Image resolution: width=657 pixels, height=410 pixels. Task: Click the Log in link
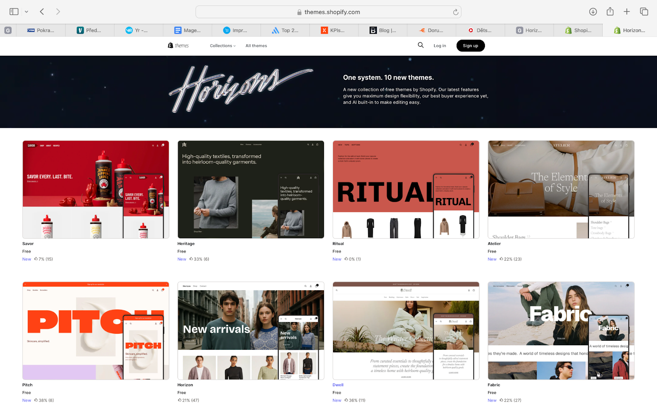coord(440,46)
